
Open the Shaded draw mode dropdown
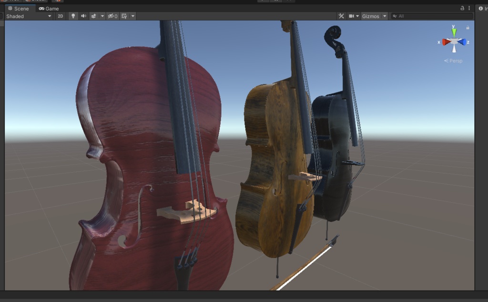tap(26, 16)
